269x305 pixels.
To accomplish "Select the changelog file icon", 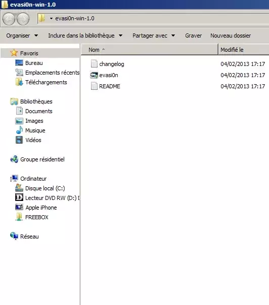I will pos(94,63).
